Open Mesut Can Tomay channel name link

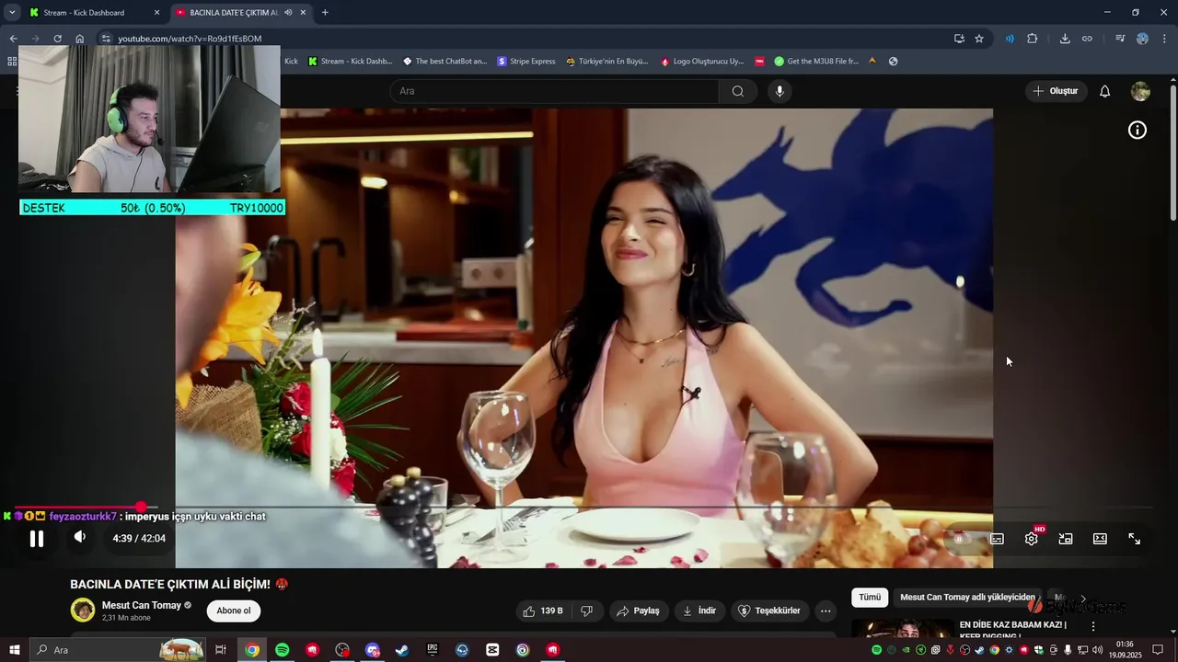point(142,605)
